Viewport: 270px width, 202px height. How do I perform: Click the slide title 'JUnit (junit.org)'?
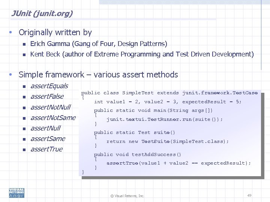click(x=42, y=13)
